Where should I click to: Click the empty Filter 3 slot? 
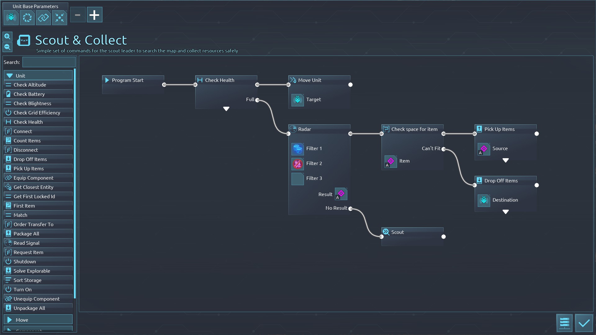pyautogui.click(x=297, y=179)
